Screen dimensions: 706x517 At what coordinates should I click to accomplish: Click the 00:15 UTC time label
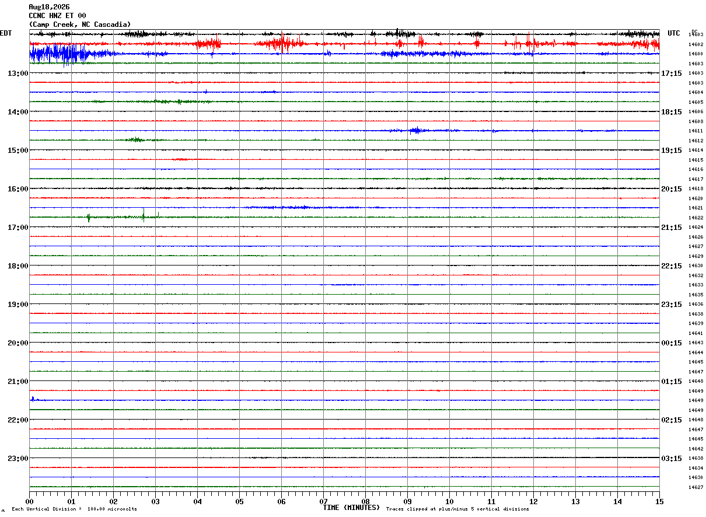[x=672, y=343]
